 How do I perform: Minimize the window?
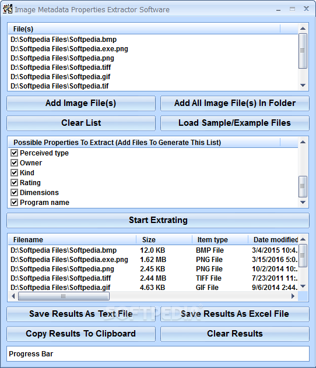click(279, 9)
